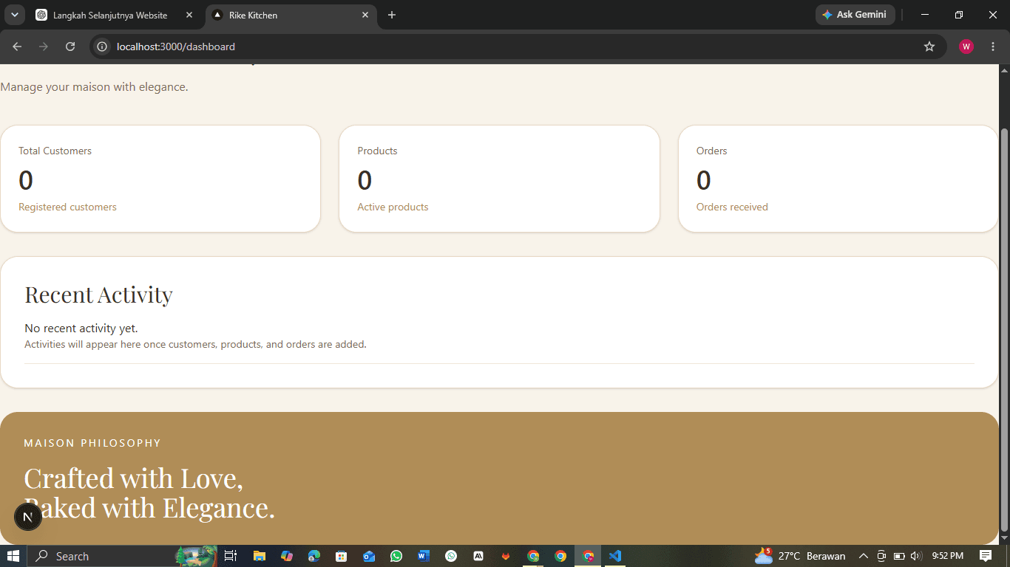
Task: Click the Orders received caption
Action: pos(732,207)
